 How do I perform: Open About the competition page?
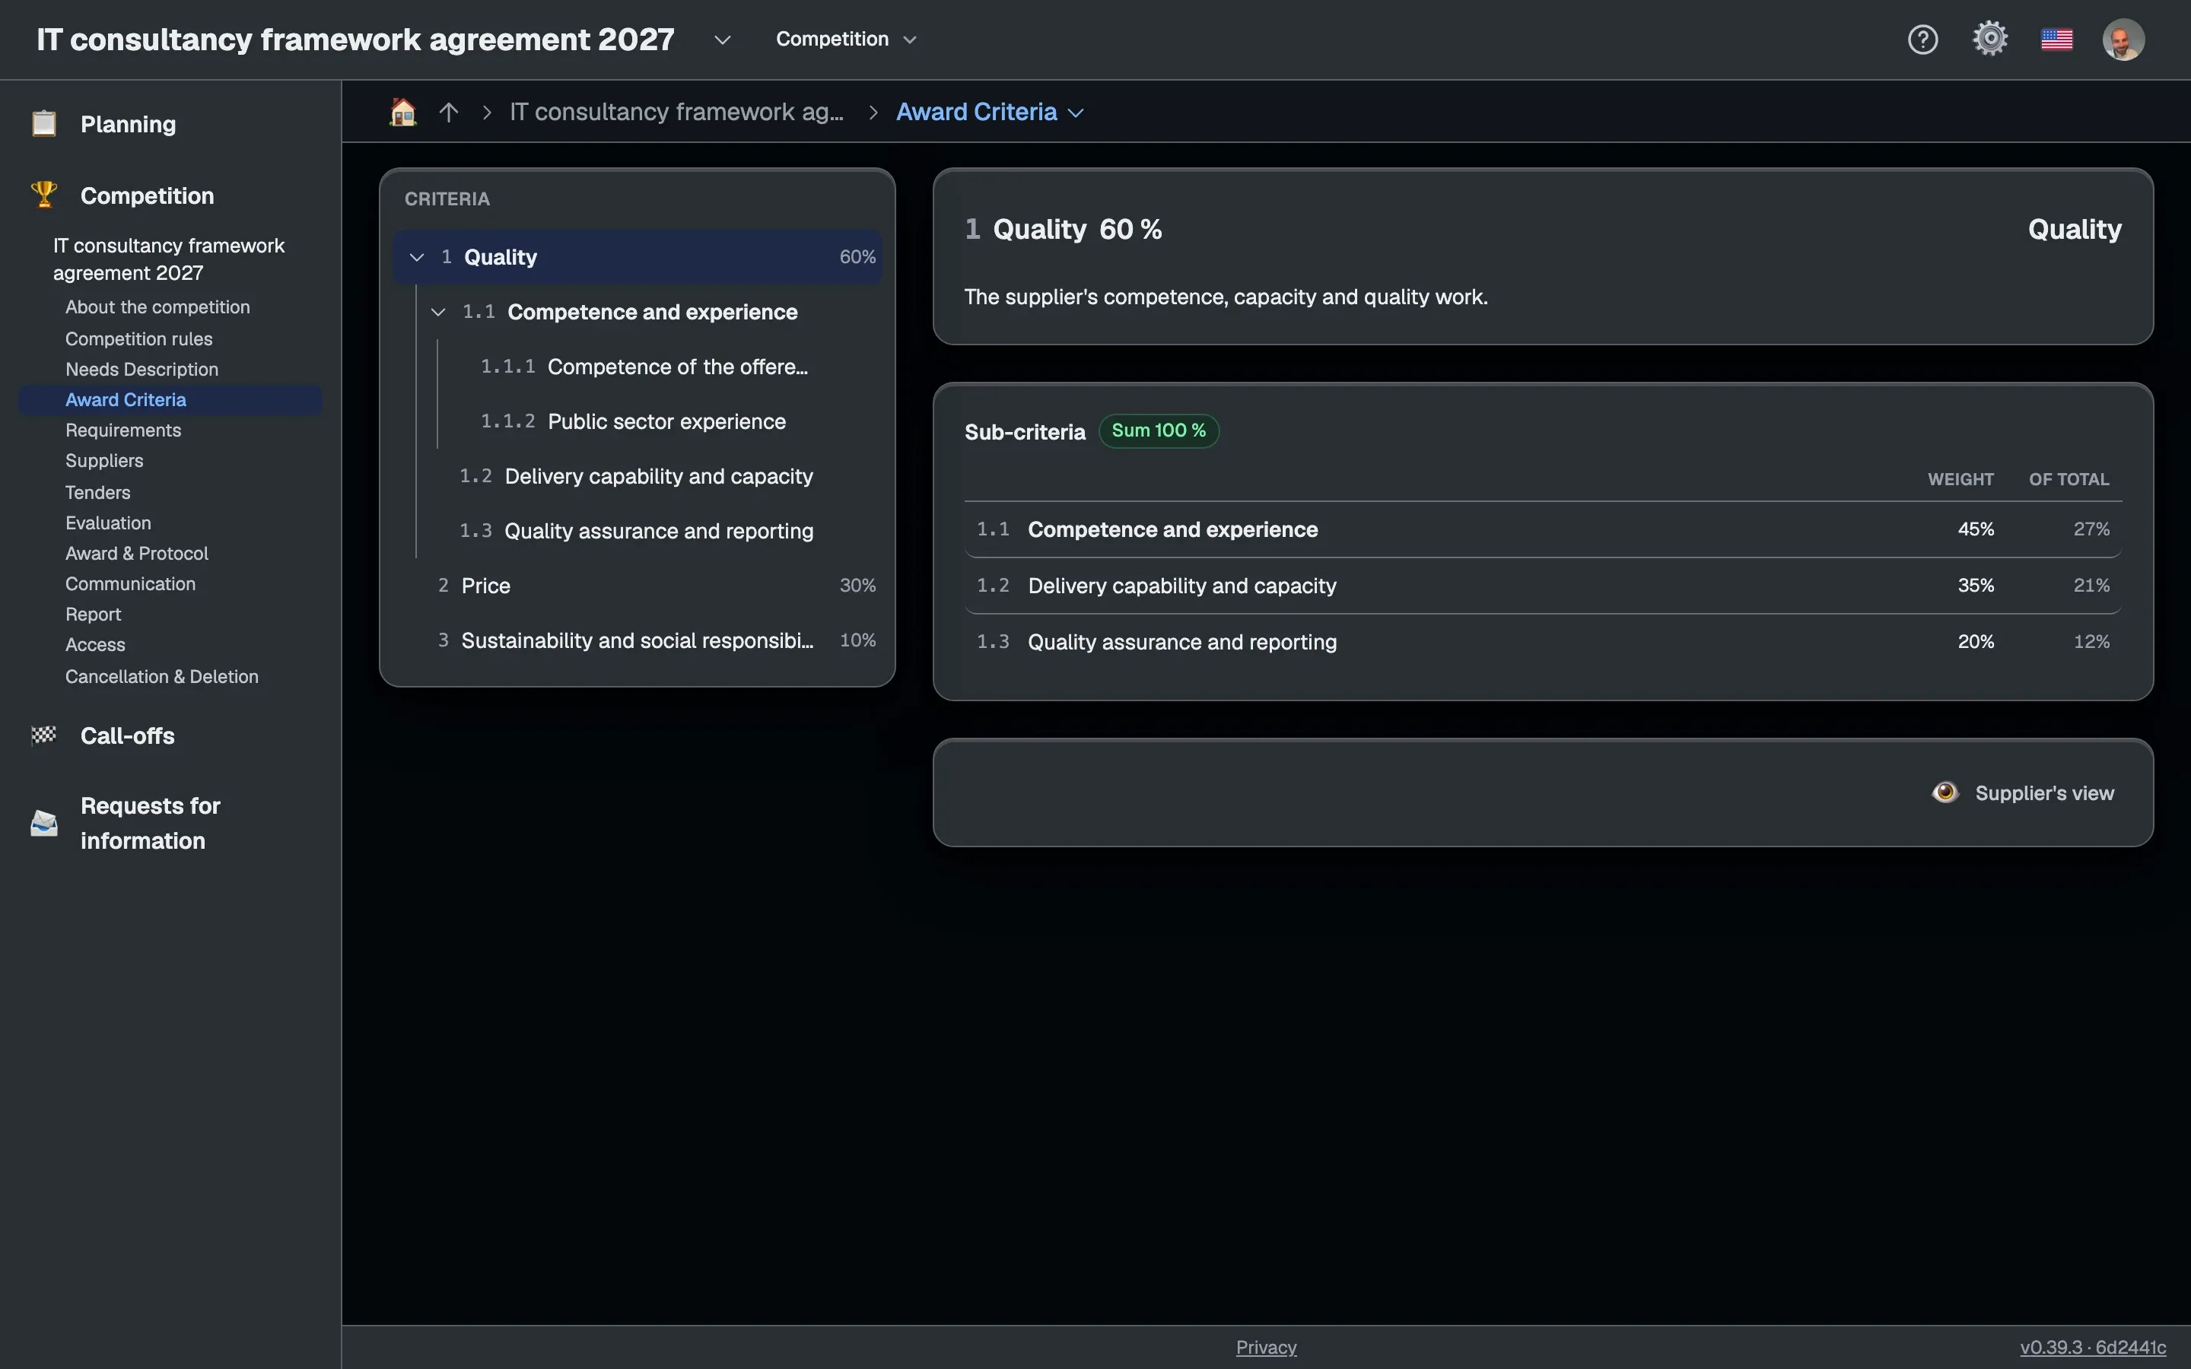tap(157, 307)
